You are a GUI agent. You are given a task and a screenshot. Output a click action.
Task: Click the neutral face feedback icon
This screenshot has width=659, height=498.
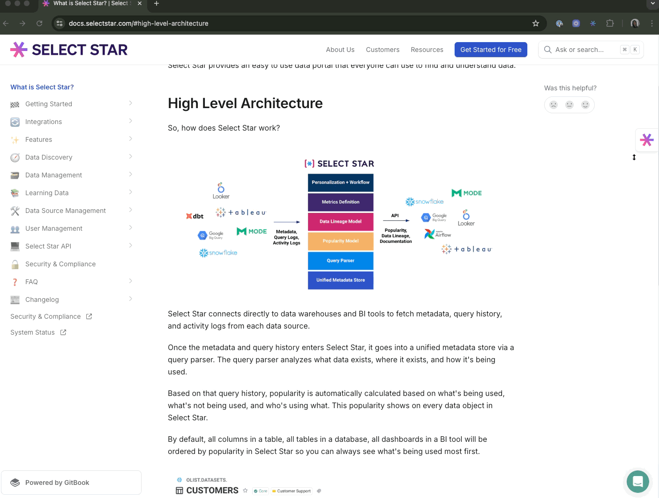click(x=569, y=105)
